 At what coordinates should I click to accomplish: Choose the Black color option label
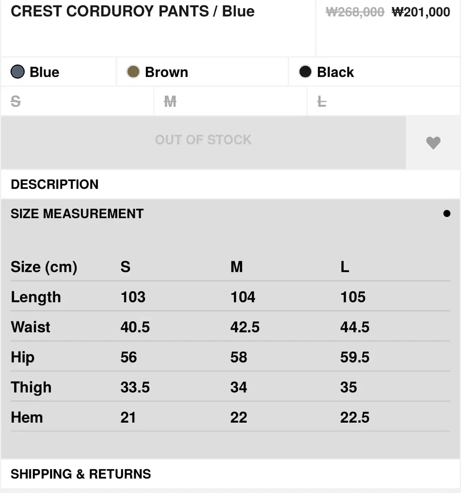point(335,72)
